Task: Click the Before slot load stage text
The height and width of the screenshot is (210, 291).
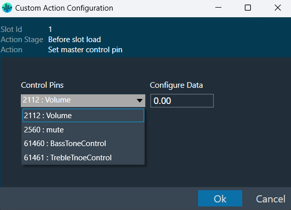Action: 75,40
